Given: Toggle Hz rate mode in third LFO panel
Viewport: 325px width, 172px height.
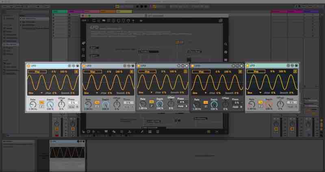Looking at the screenshot, I should point(152,102).
